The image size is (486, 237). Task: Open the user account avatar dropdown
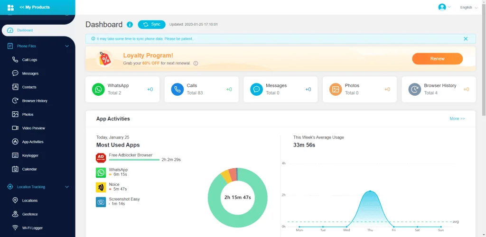[444, 7]
